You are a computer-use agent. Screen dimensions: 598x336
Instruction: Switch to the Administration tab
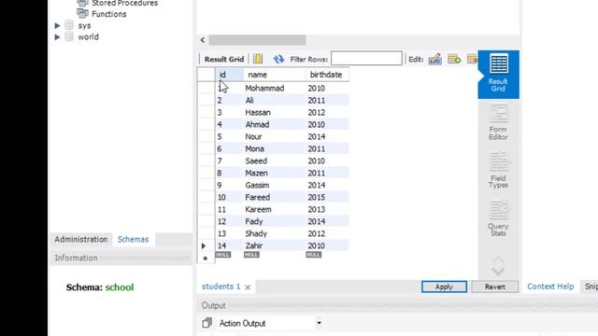point(81,239)
